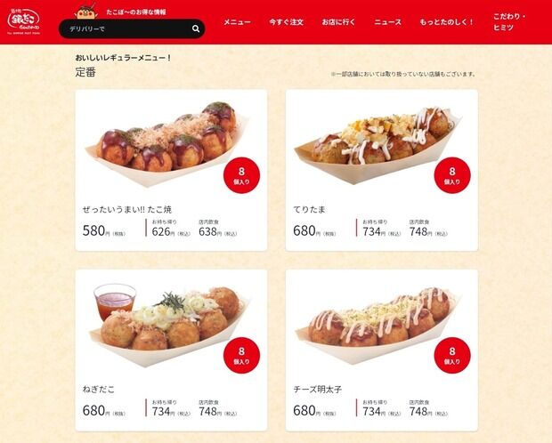Click the red 8個入り badge on ぜったいうまい!! たこ焼
This screenshot has height=443, width=552.
point(241,175)
